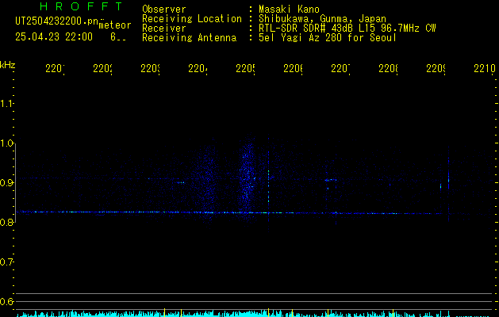Click the 0.8 frequency axis label
The height and width of the screenshot is (317, 499).
(6, 222)
